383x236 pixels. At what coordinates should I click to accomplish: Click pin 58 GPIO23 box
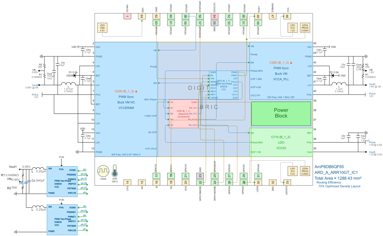186,16
